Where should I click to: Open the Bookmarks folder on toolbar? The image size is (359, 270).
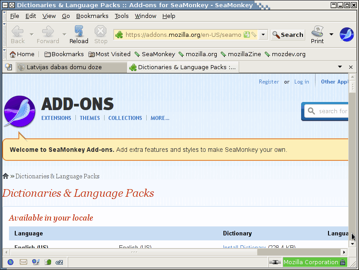[64, 54]
